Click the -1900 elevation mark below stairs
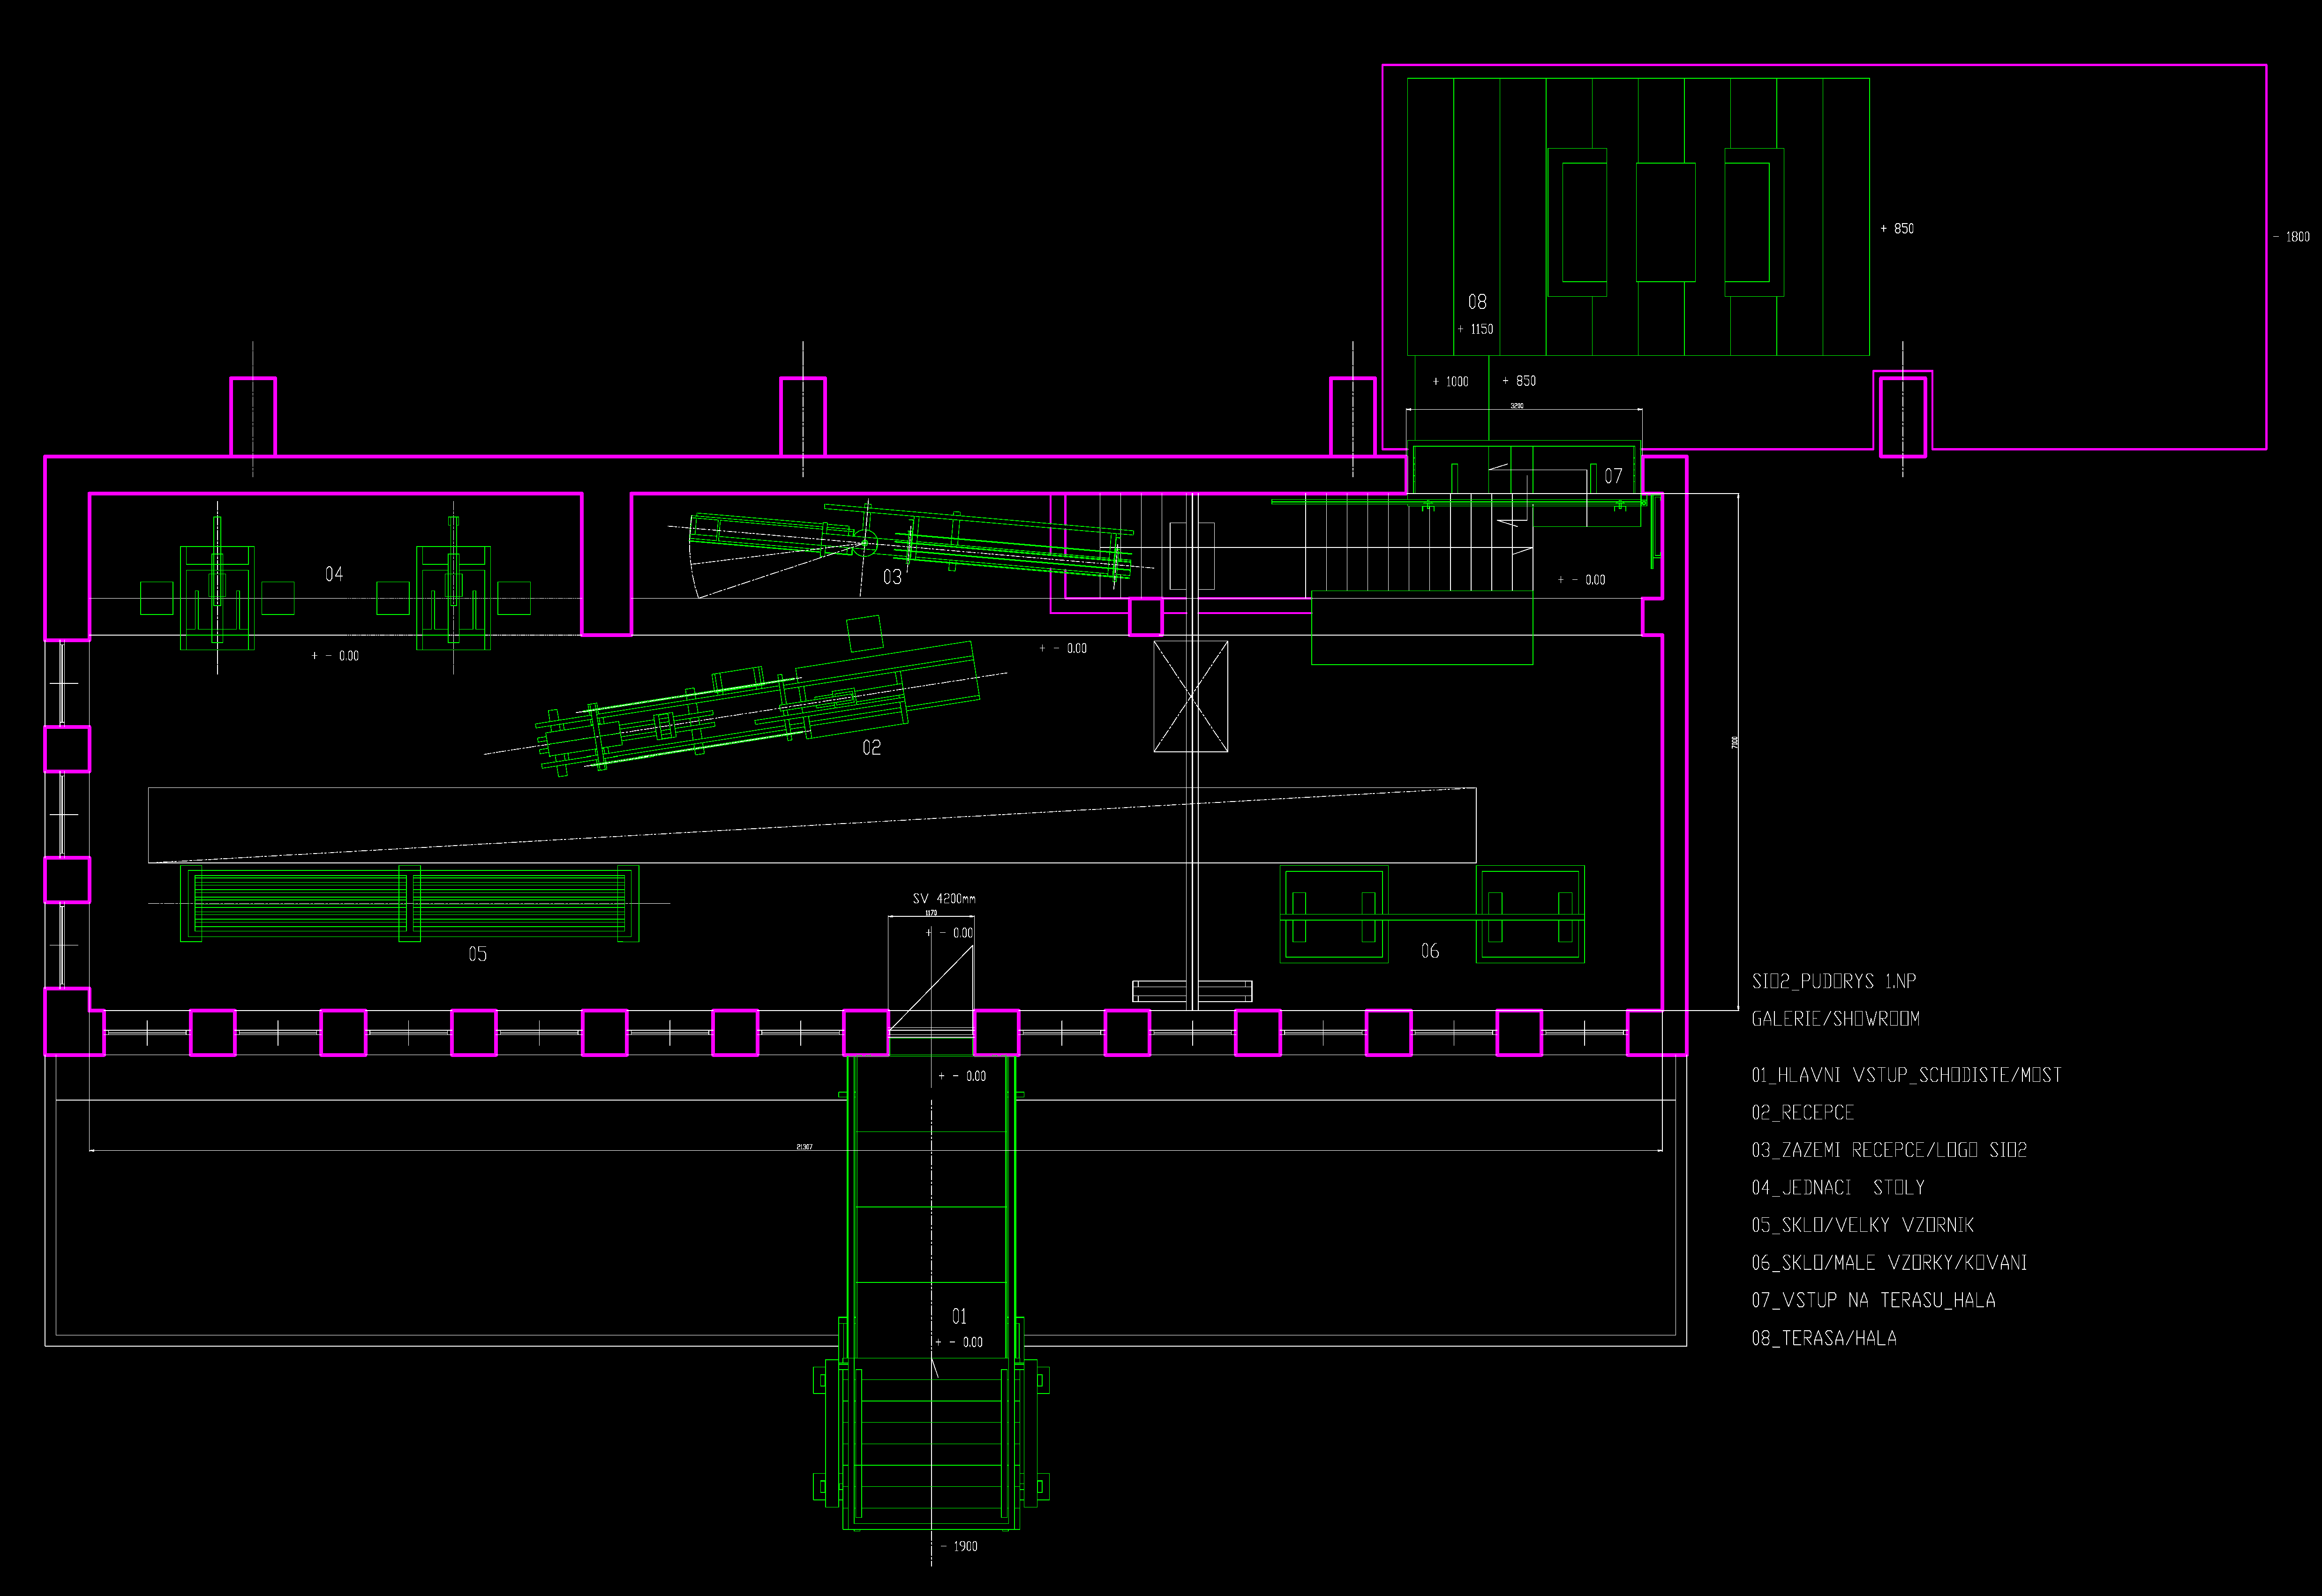The width and height of the screenshot is (2322, 1596). [960, 1547]
